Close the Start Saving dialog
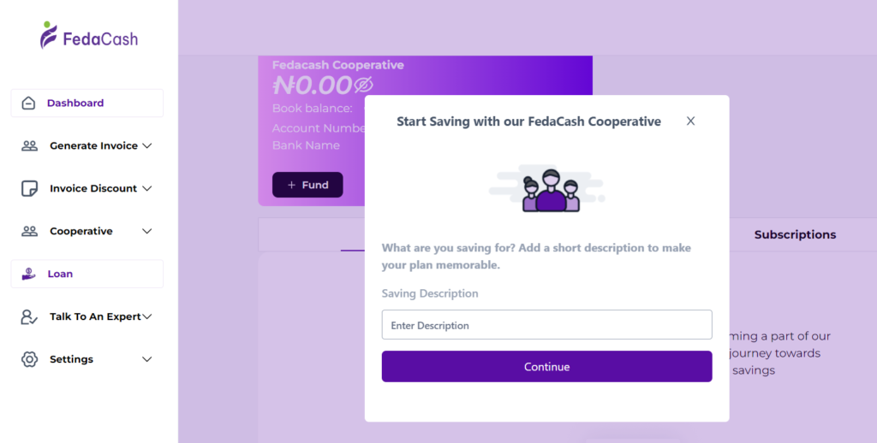The width and height of the screenshot is (877, 443). (690, 121)
